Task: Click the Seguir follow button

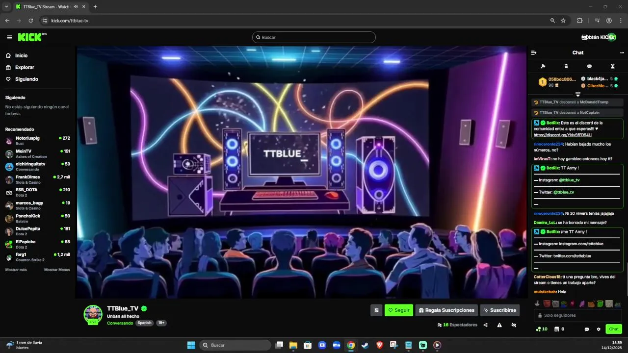Action: pyautogui.click(x=399, y=310)
